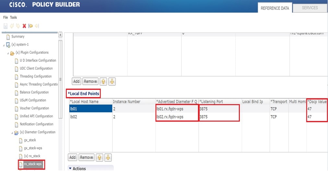Viewport: 328px width, 174px height.
Task: Click the redo yellow arrow icon
Action: 18,26
